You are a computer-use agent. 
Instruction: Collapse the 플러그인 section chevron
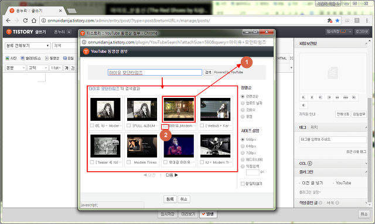point(366,172)
